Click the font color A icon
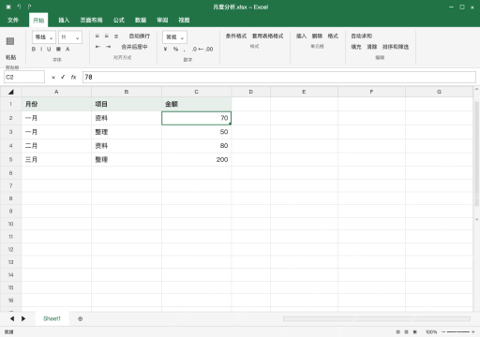Screen dimensions: 480x337 [x=67, y=49]
